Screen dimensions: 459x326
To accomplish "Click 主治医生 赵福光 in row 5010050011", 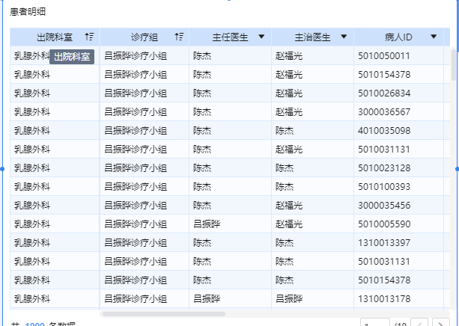I will click(289, 56).
